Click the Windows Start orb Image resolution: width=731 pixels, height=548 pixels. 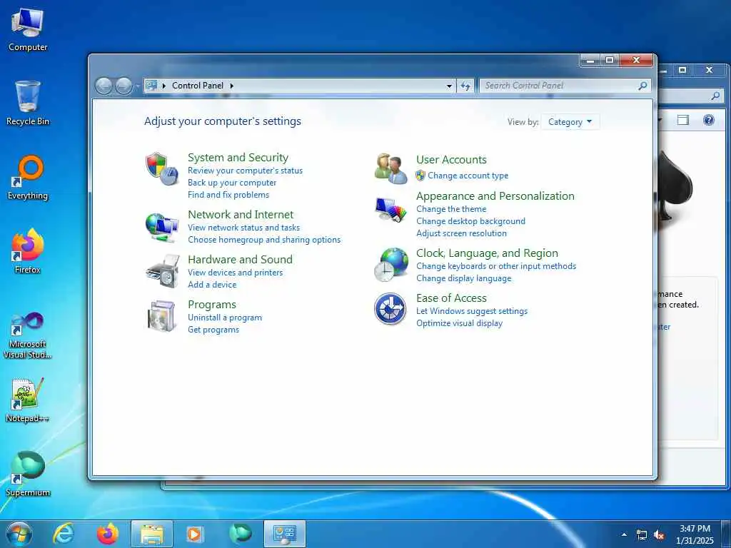19,534
